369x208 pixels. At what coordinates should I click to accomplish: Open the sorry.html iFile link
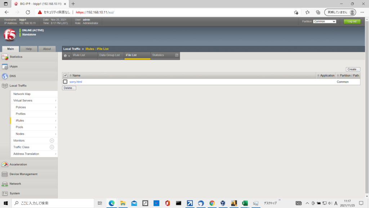click(x=76, y=82)
